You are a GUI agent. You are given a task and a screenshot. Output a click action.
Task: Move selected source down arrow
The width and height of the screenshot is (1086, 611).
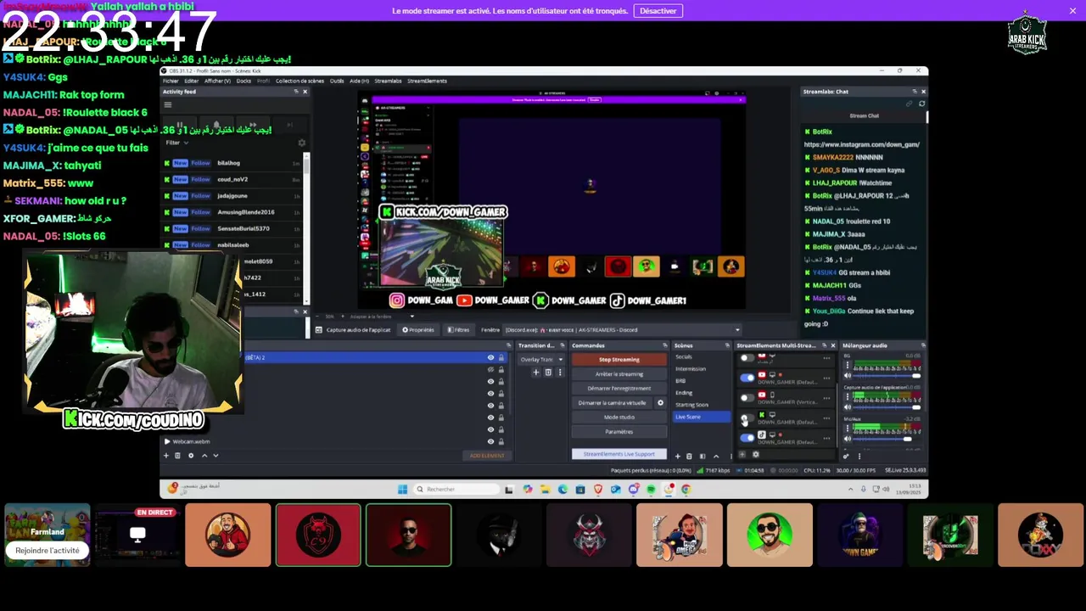(x=216, y=456)
